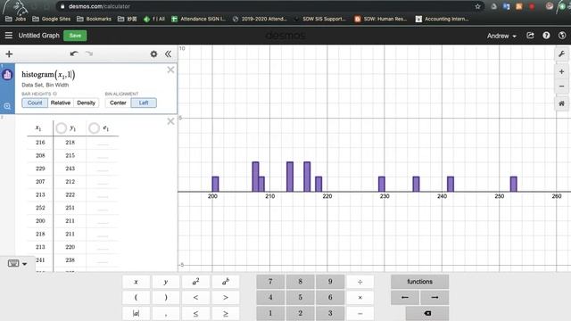The height and width of the screenshot is (321, 571).
Task: Open the Desmos hamburger menu
Action: click(9, 36)
